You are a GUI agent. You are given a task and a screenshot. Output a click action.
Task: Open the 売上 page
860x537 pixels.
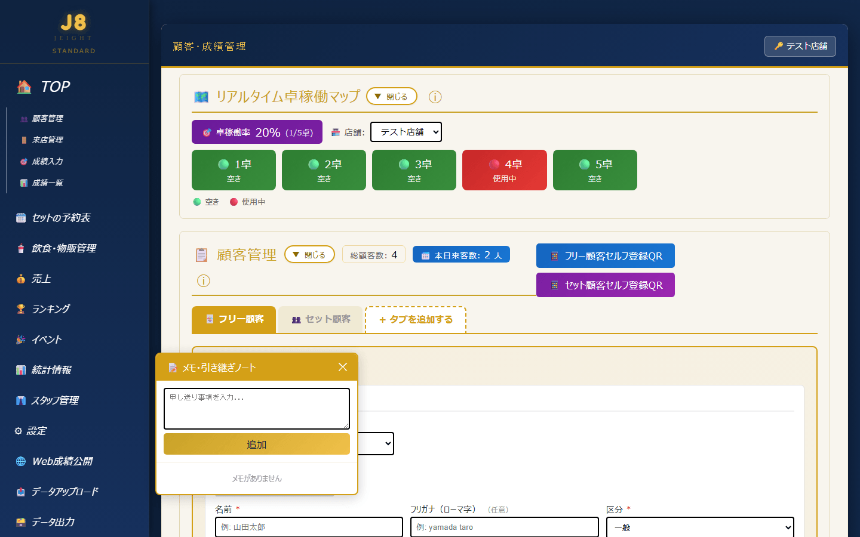pos(33,279)
